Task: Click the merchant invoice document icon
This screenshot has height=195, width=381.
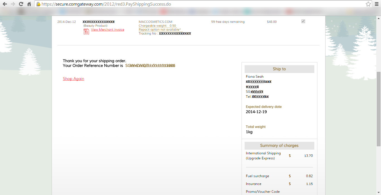Action: click(86, 31)
